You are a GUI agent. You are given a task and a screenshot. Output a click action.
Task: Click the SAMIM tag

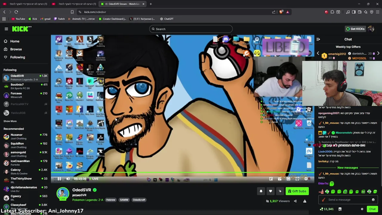[x=124, y=200]
